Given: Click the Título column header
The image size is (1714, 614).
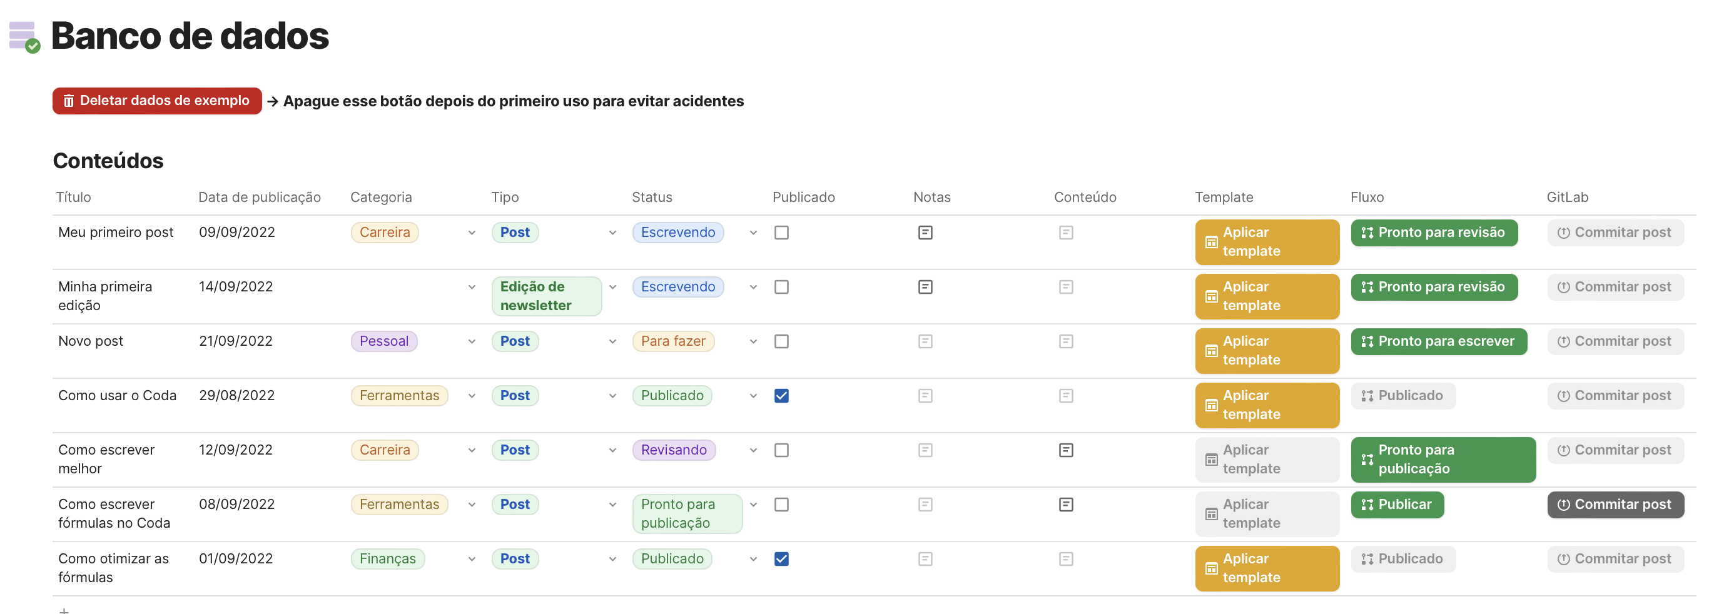Looking at the screenshot, I should click(x=73, y=197).
